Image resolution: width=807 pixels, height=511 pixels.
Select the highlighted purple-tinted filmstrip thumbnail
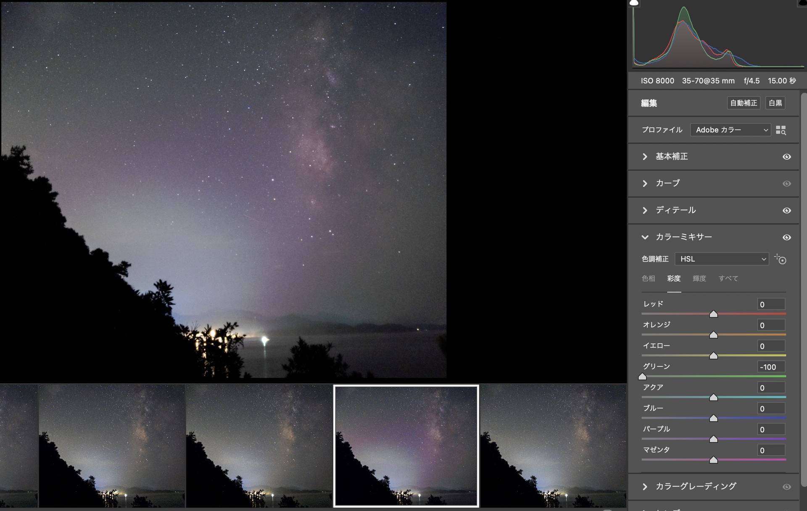406,446
